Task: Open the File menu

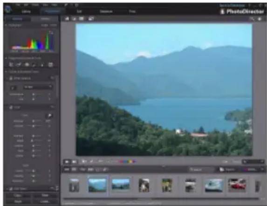Action: pyautogui.click(x=18, y=5)
